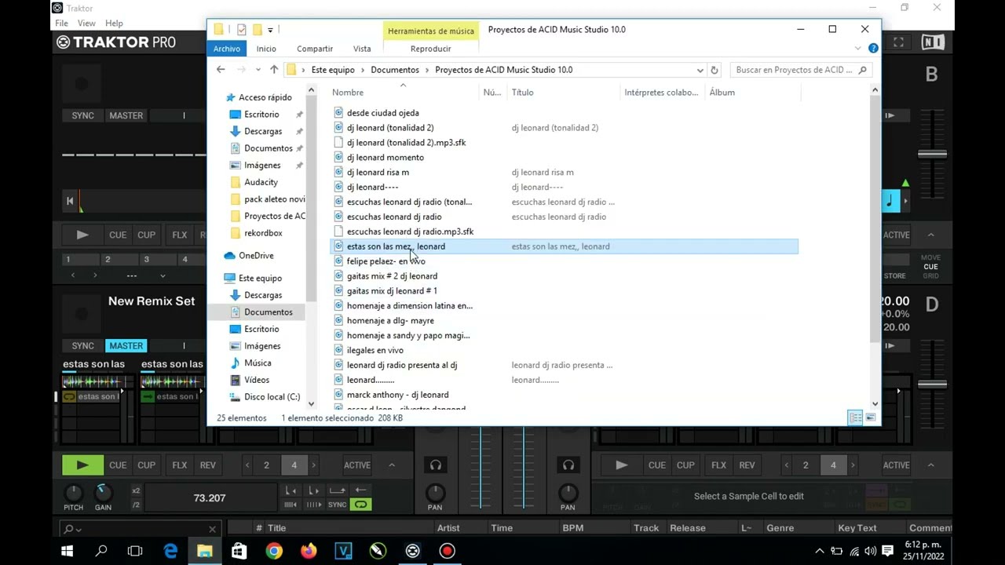
Task: Open the Explorer help question mark icon
Action: click(873, 49)
